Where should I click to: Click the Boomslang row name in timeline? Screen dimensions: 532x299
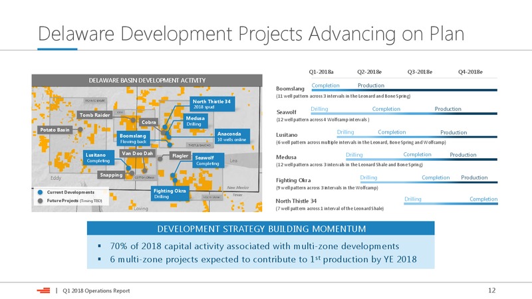point(290,88)
